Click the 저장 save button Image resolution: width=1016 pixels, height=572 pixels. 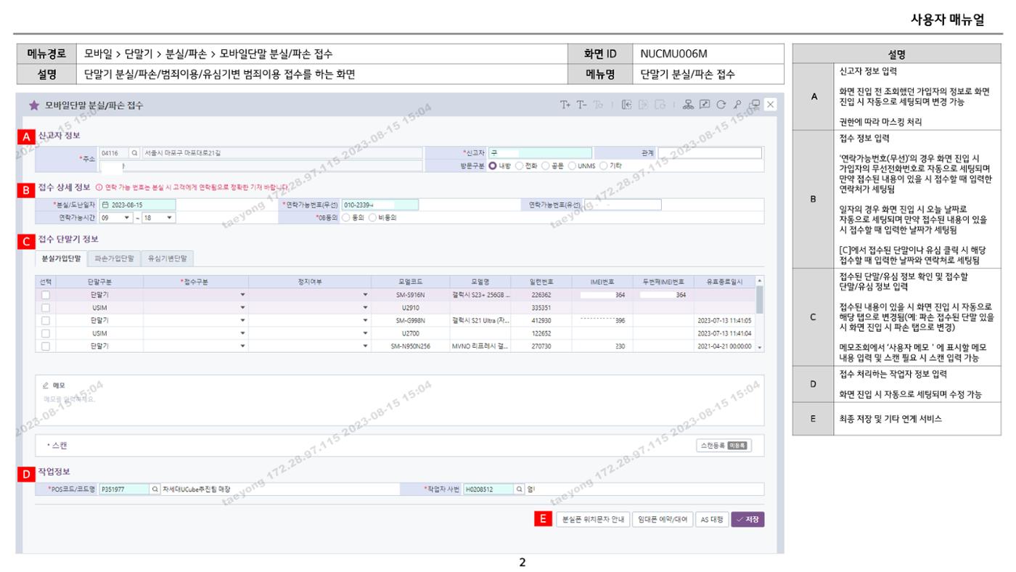pos(747,519)
